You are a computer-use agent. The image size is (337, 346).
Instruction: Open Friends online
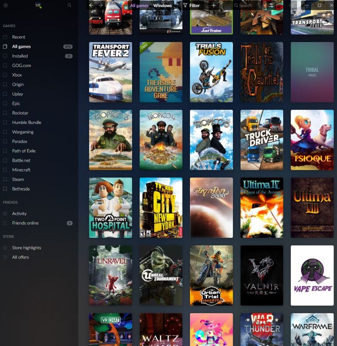[25, 223]
